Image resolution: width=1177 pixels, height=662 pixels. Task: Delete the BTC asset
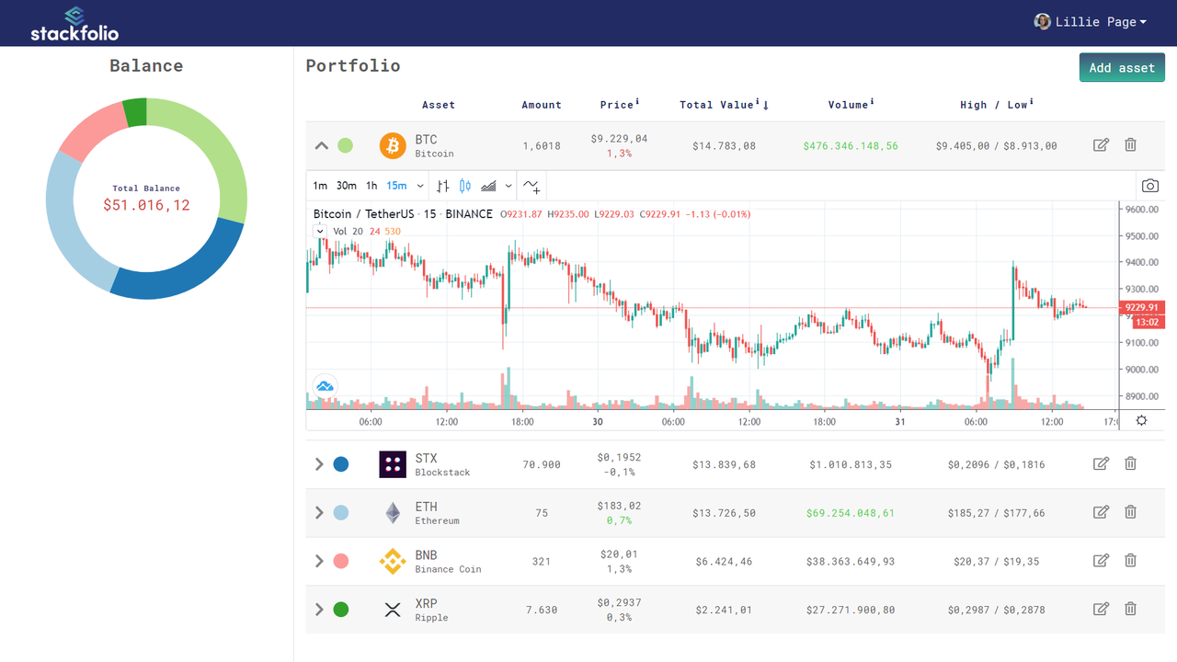(x=1130, y=145)
